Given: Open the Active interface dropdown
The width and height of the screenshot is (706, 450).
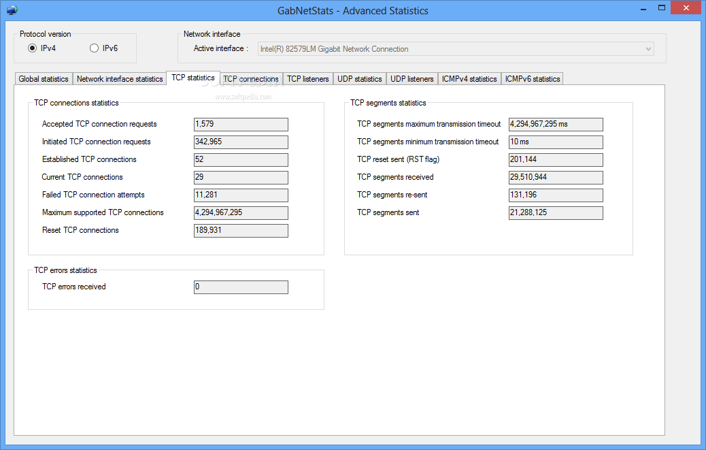Looking at the screenshot, I should pyautogui.click(x=456, y=48).
